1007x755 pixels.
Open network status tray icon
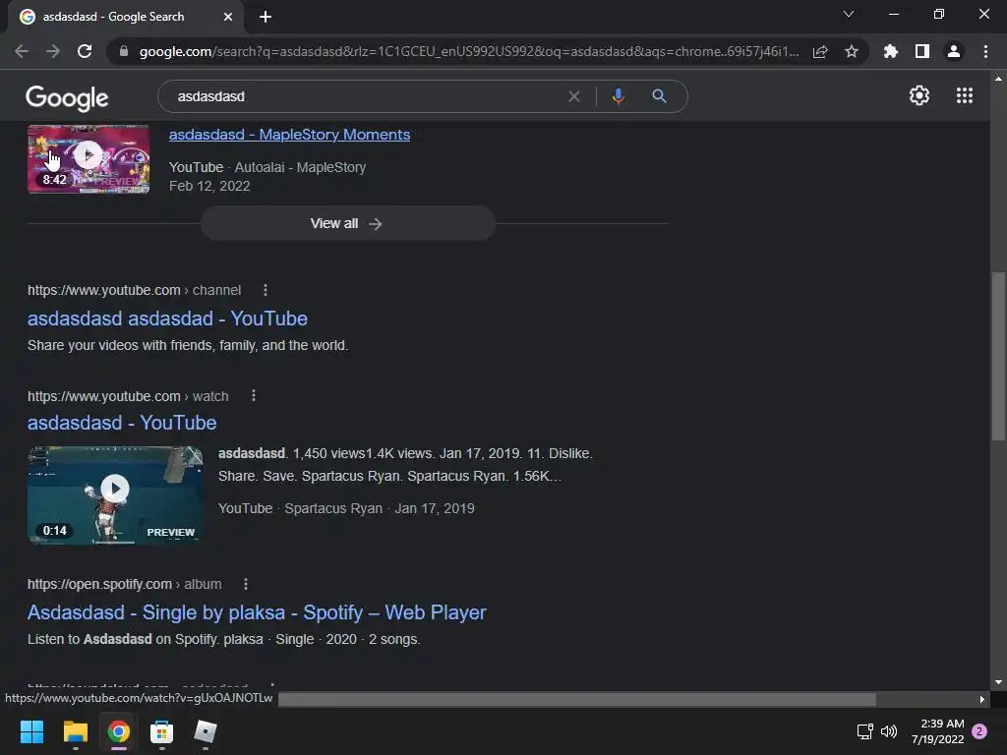click(x=865, y=731)
